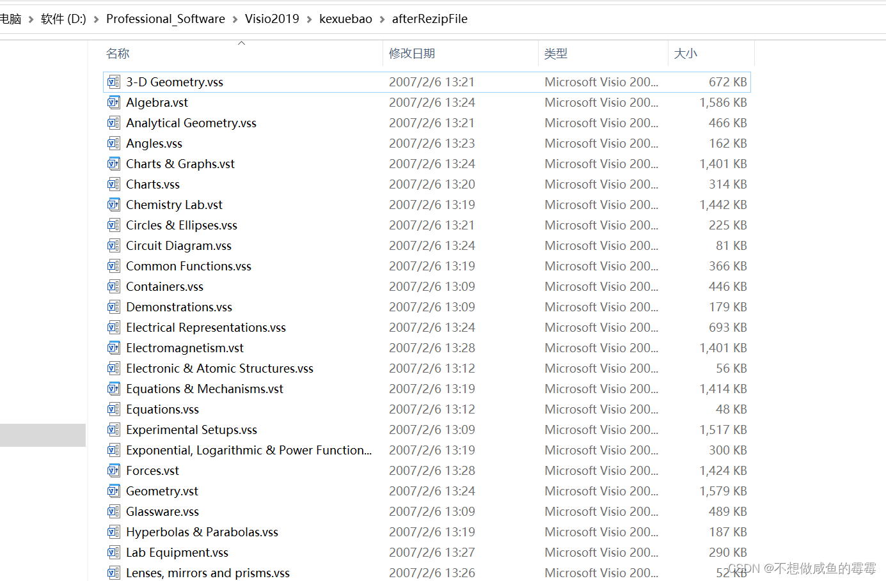Click the Lenses, mirrors and prisms.vss icon
Viewport: 886px width, 581px height.
pyautogui.click(x=113, y=573)
